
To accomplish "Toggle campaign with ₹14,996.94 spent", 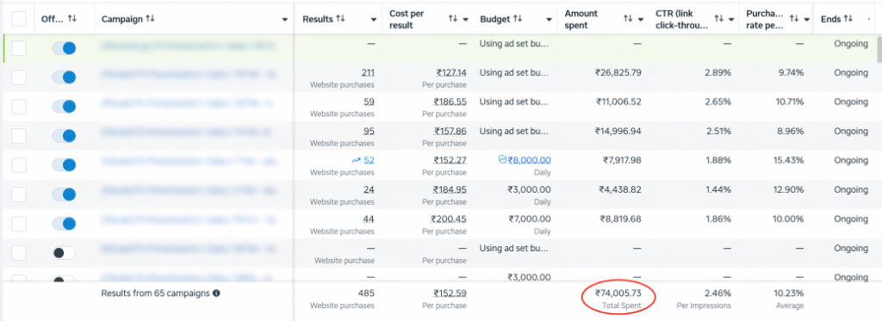I will [64, 135].
